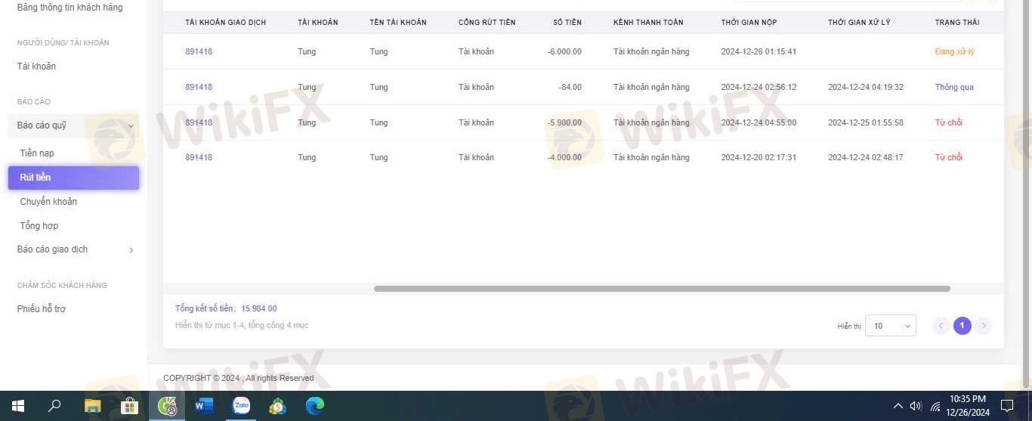Open Zalo app from taskbar

pos(241,406)
